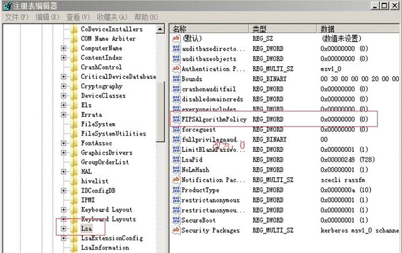
Task: Click the DWORD icon of auditbasedirecto...
Action: point(176,48)
